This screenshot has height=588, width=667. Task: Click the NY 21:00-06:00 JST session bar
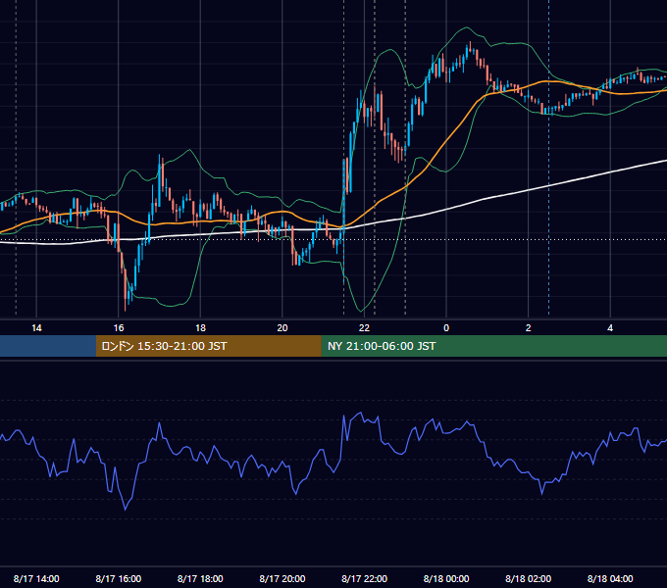tap(493, 346)
